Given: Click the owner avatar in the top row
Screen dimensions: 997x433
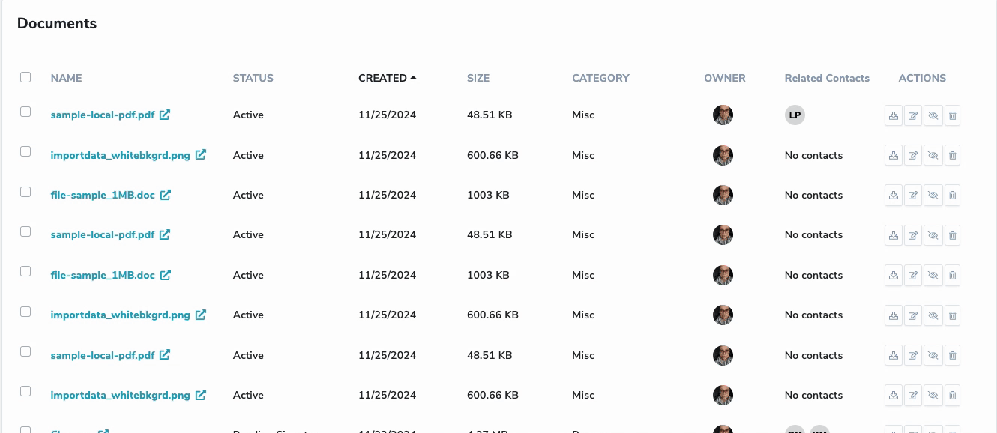Looking at the screenshot, I should (x=723, y=115).
